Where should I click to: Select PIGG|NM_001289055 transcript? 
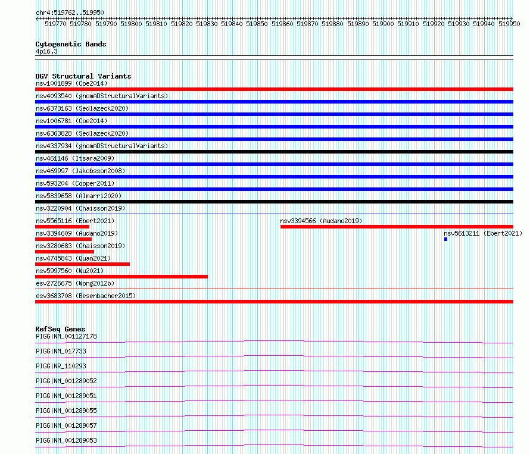[x=66, y=411]
